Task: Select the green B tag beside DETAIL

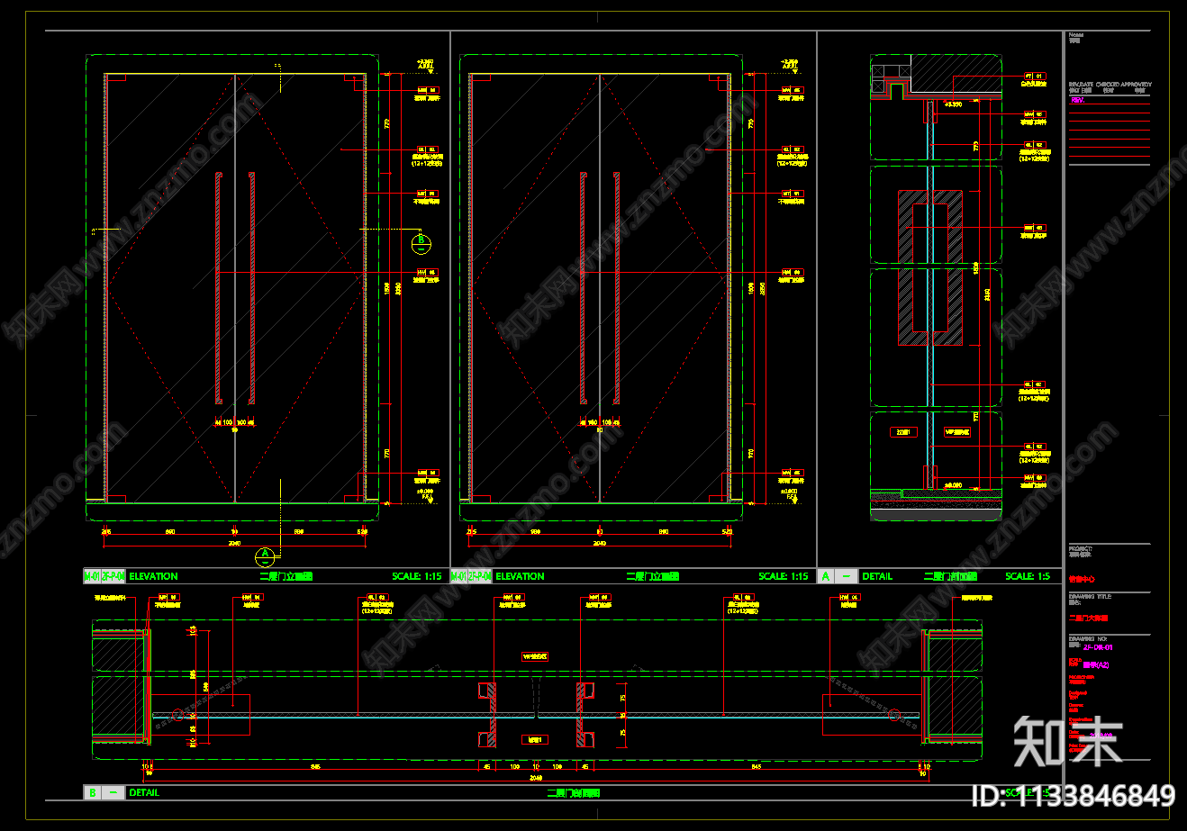Action: click(92, 793)
